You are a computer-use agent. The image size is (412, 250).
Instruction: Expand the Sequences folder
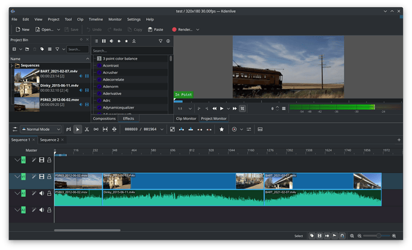(x=11, y=66)
